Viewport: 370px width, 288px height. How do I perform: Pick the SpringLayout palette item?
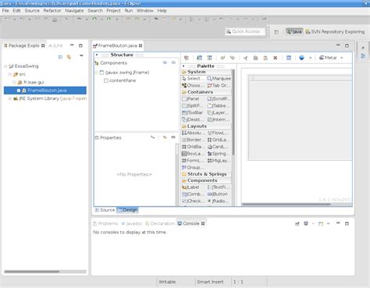(x=219, y=154)
